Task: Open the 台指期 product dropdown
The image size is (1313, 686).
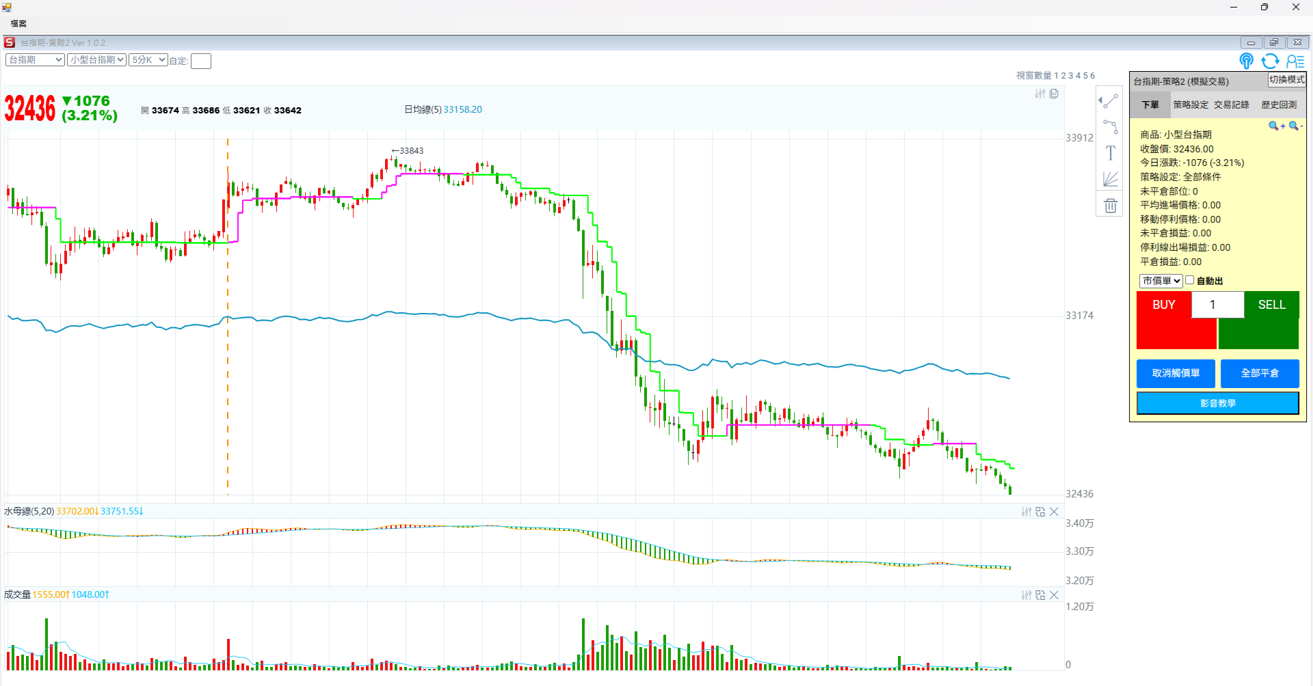Action: (35, 60)
